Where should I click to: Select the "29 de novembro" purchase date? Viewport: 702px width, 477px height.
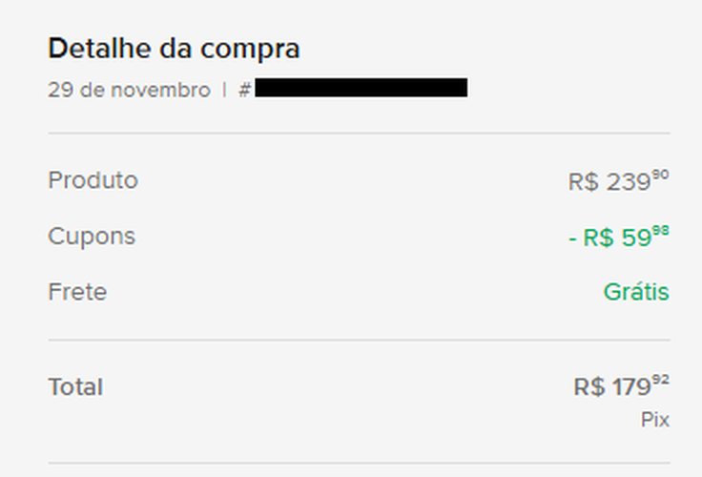pyautogui.click(x=129, y=91)
